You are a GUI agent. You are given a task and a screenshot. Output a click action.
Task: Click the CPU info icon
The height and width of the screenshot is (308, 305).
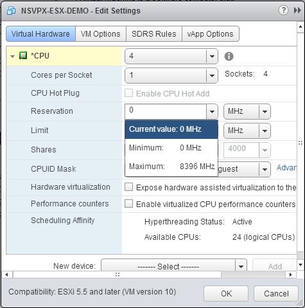[229, 57]
